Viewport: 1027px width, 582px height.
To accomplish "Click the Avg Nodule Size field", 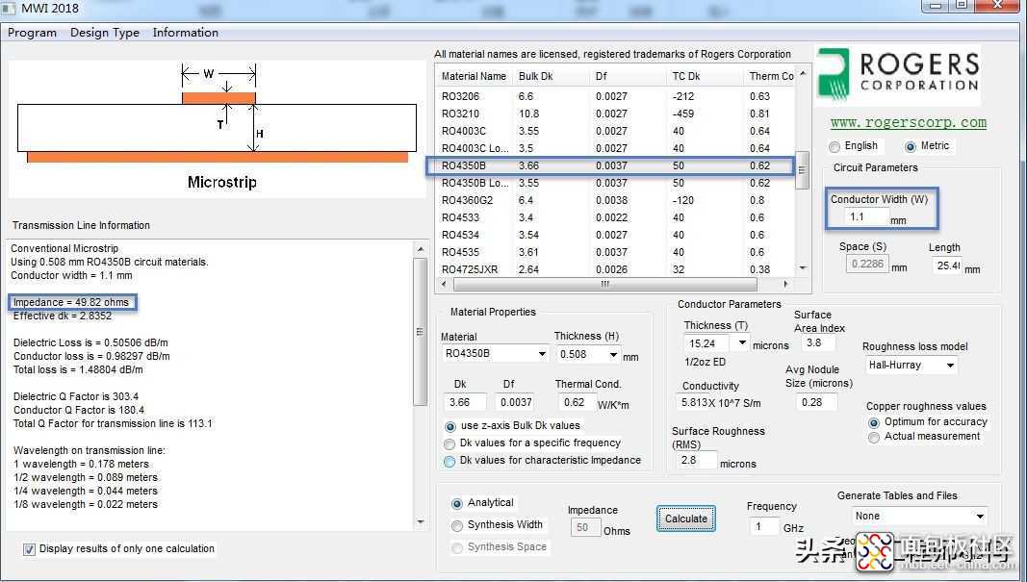I will pos(817,402).
